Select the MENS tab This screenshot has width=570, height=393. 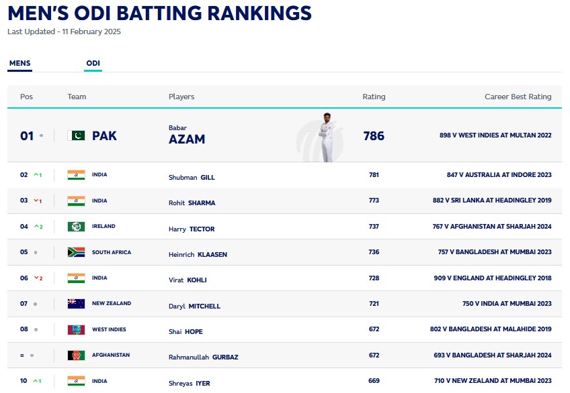point(20,64)
